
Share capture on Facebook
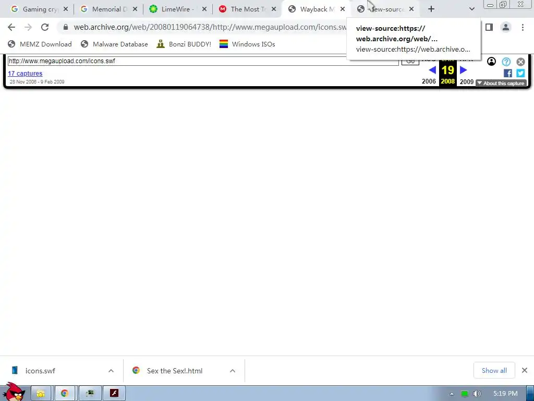coord(508,73)
